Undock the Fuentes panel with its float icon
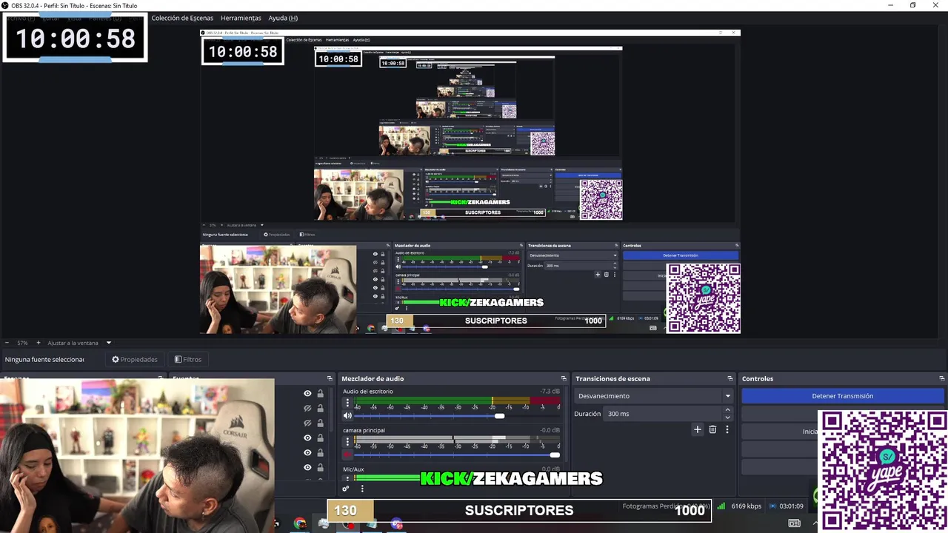The height and width of the screenshot is (533, 948). 330,379
